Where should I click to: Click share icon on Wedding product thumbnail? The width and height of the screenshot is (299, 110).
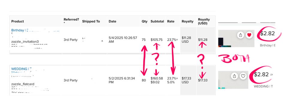(x=235, y=76)
